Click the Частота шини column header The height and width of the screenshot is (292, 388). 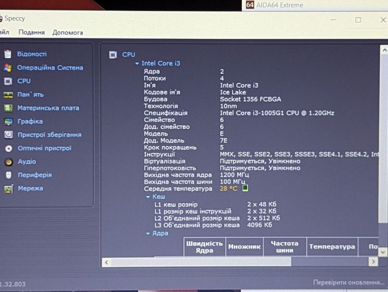pos(285,247)
